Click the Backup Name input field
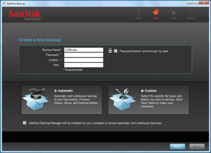 [84, 50]
